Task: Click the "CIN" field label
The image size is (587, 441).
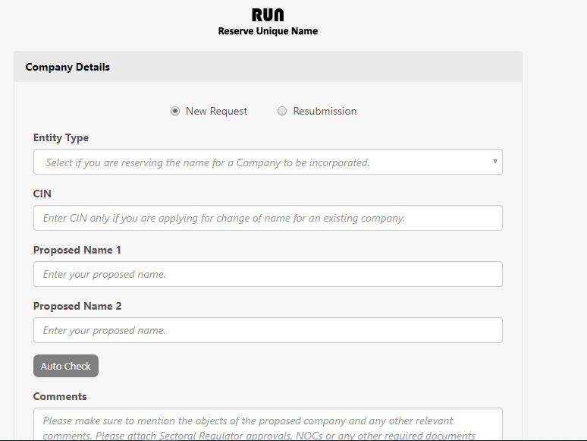Action: coord(42,194)
